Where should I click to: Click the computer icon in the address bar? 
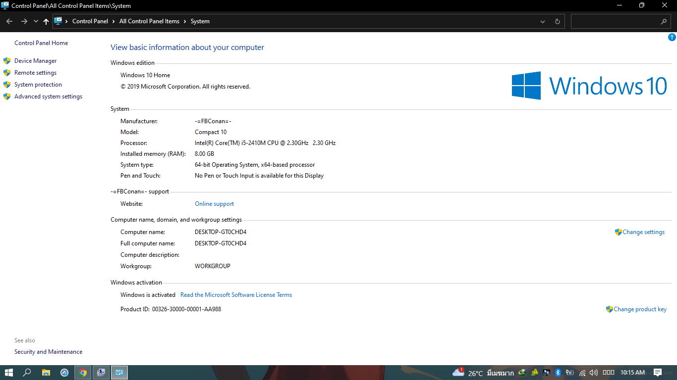pyautogui.click(x=58, y=21)
